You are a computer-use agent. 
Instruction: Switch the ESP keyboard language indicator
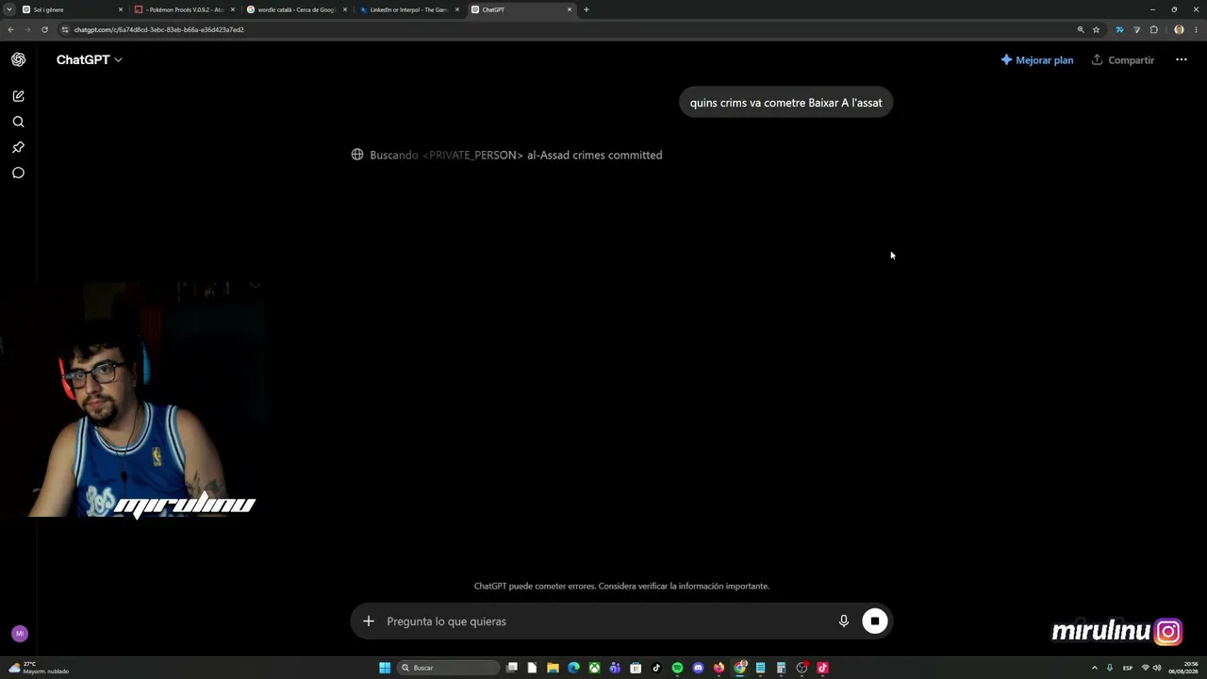click(1128, 668)
